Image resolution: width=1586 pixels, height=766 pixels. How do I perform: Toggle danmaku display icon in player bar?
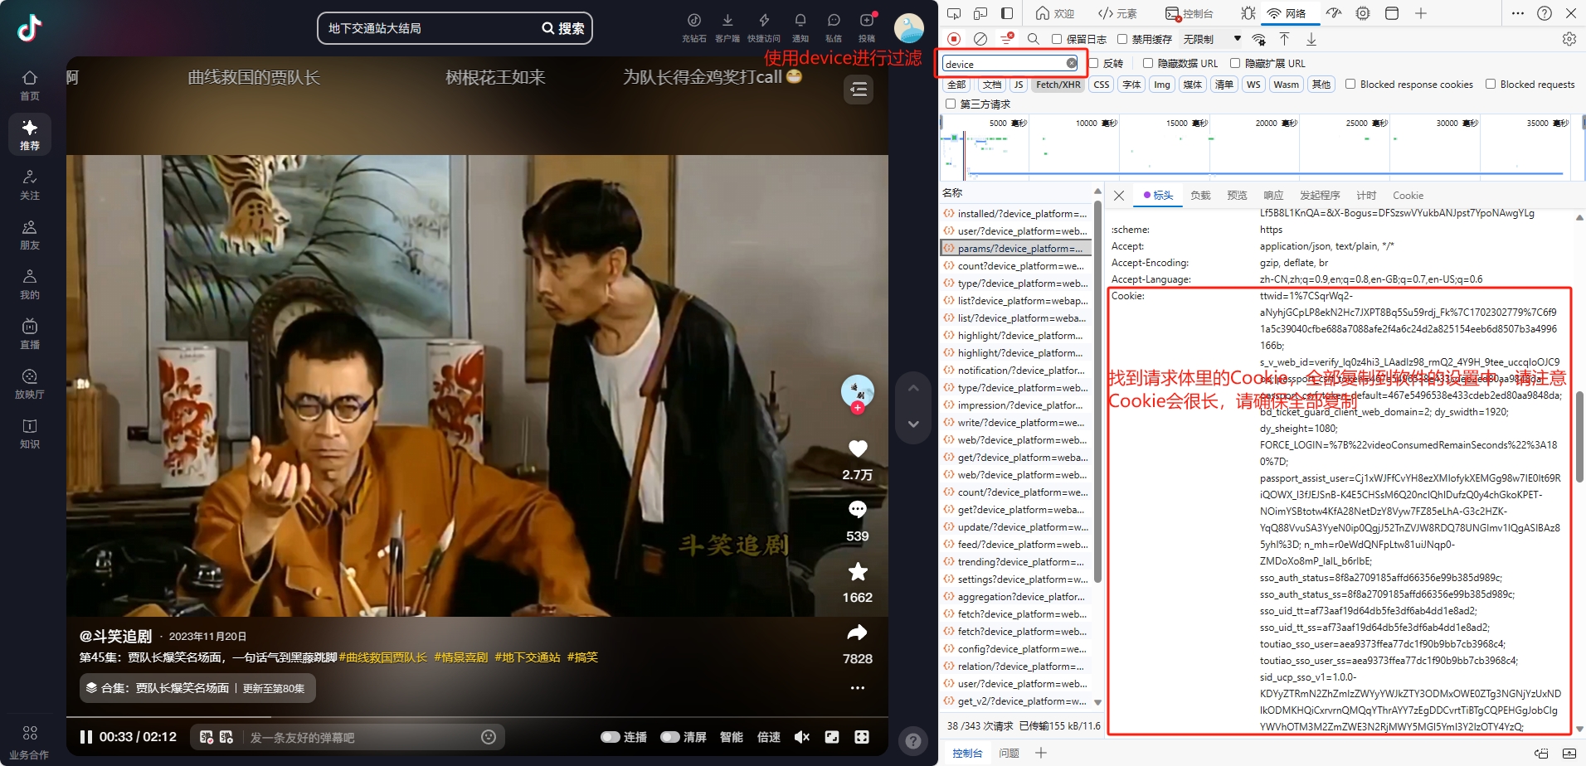(x=207, y=737)
